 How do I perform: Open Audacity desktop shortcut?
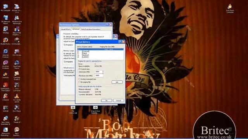tap(5, 75)
